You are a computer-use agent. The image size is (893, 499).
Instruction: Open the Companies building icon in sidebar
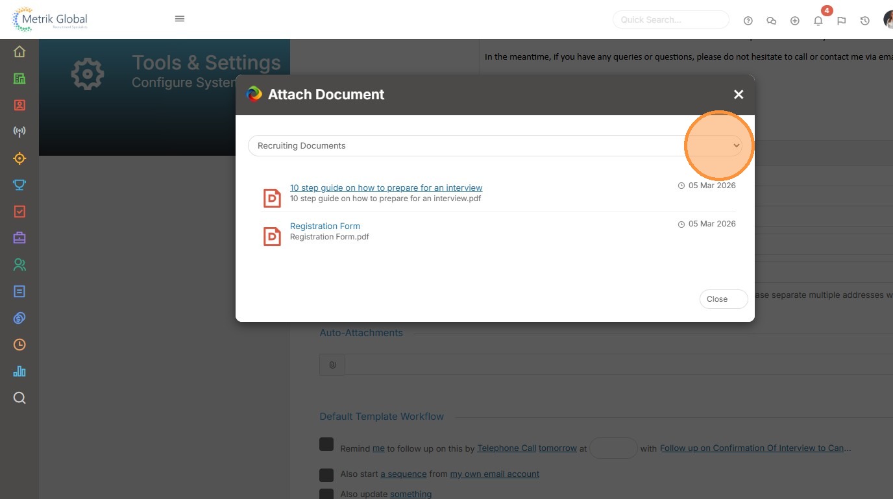(19, 79)
